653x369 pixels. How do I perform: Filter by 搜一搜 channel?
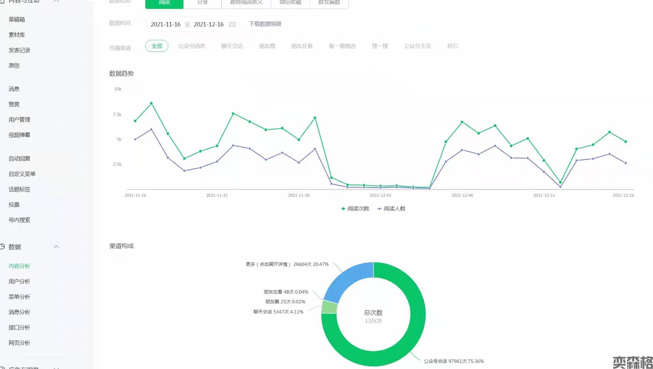point(380,46)
